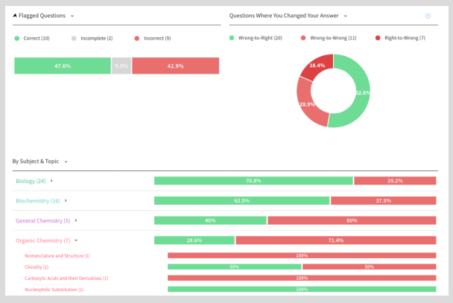Viewport: 453px width, 303px height.
Task: Click the triangle icon before Flagged Questions
Action: pyautogui.click(x=15, y=16)
